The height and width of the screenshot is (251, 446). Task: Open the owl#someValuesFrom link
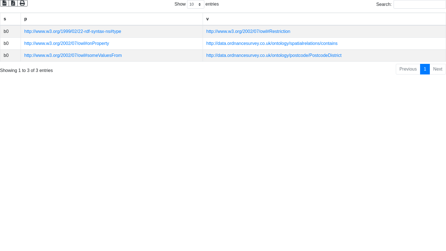click(x=73, y=55)
